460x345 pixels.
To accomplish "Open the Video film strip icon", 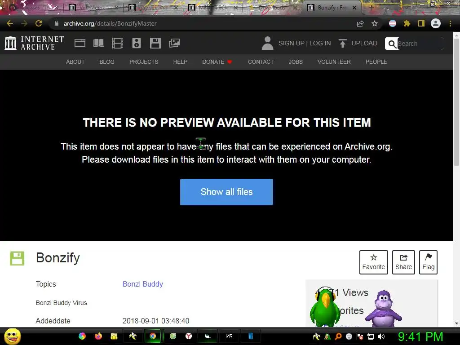I will pos(118,43).
